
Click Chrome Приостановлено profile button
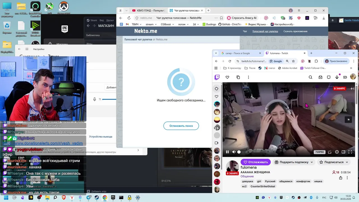(336, 61)
